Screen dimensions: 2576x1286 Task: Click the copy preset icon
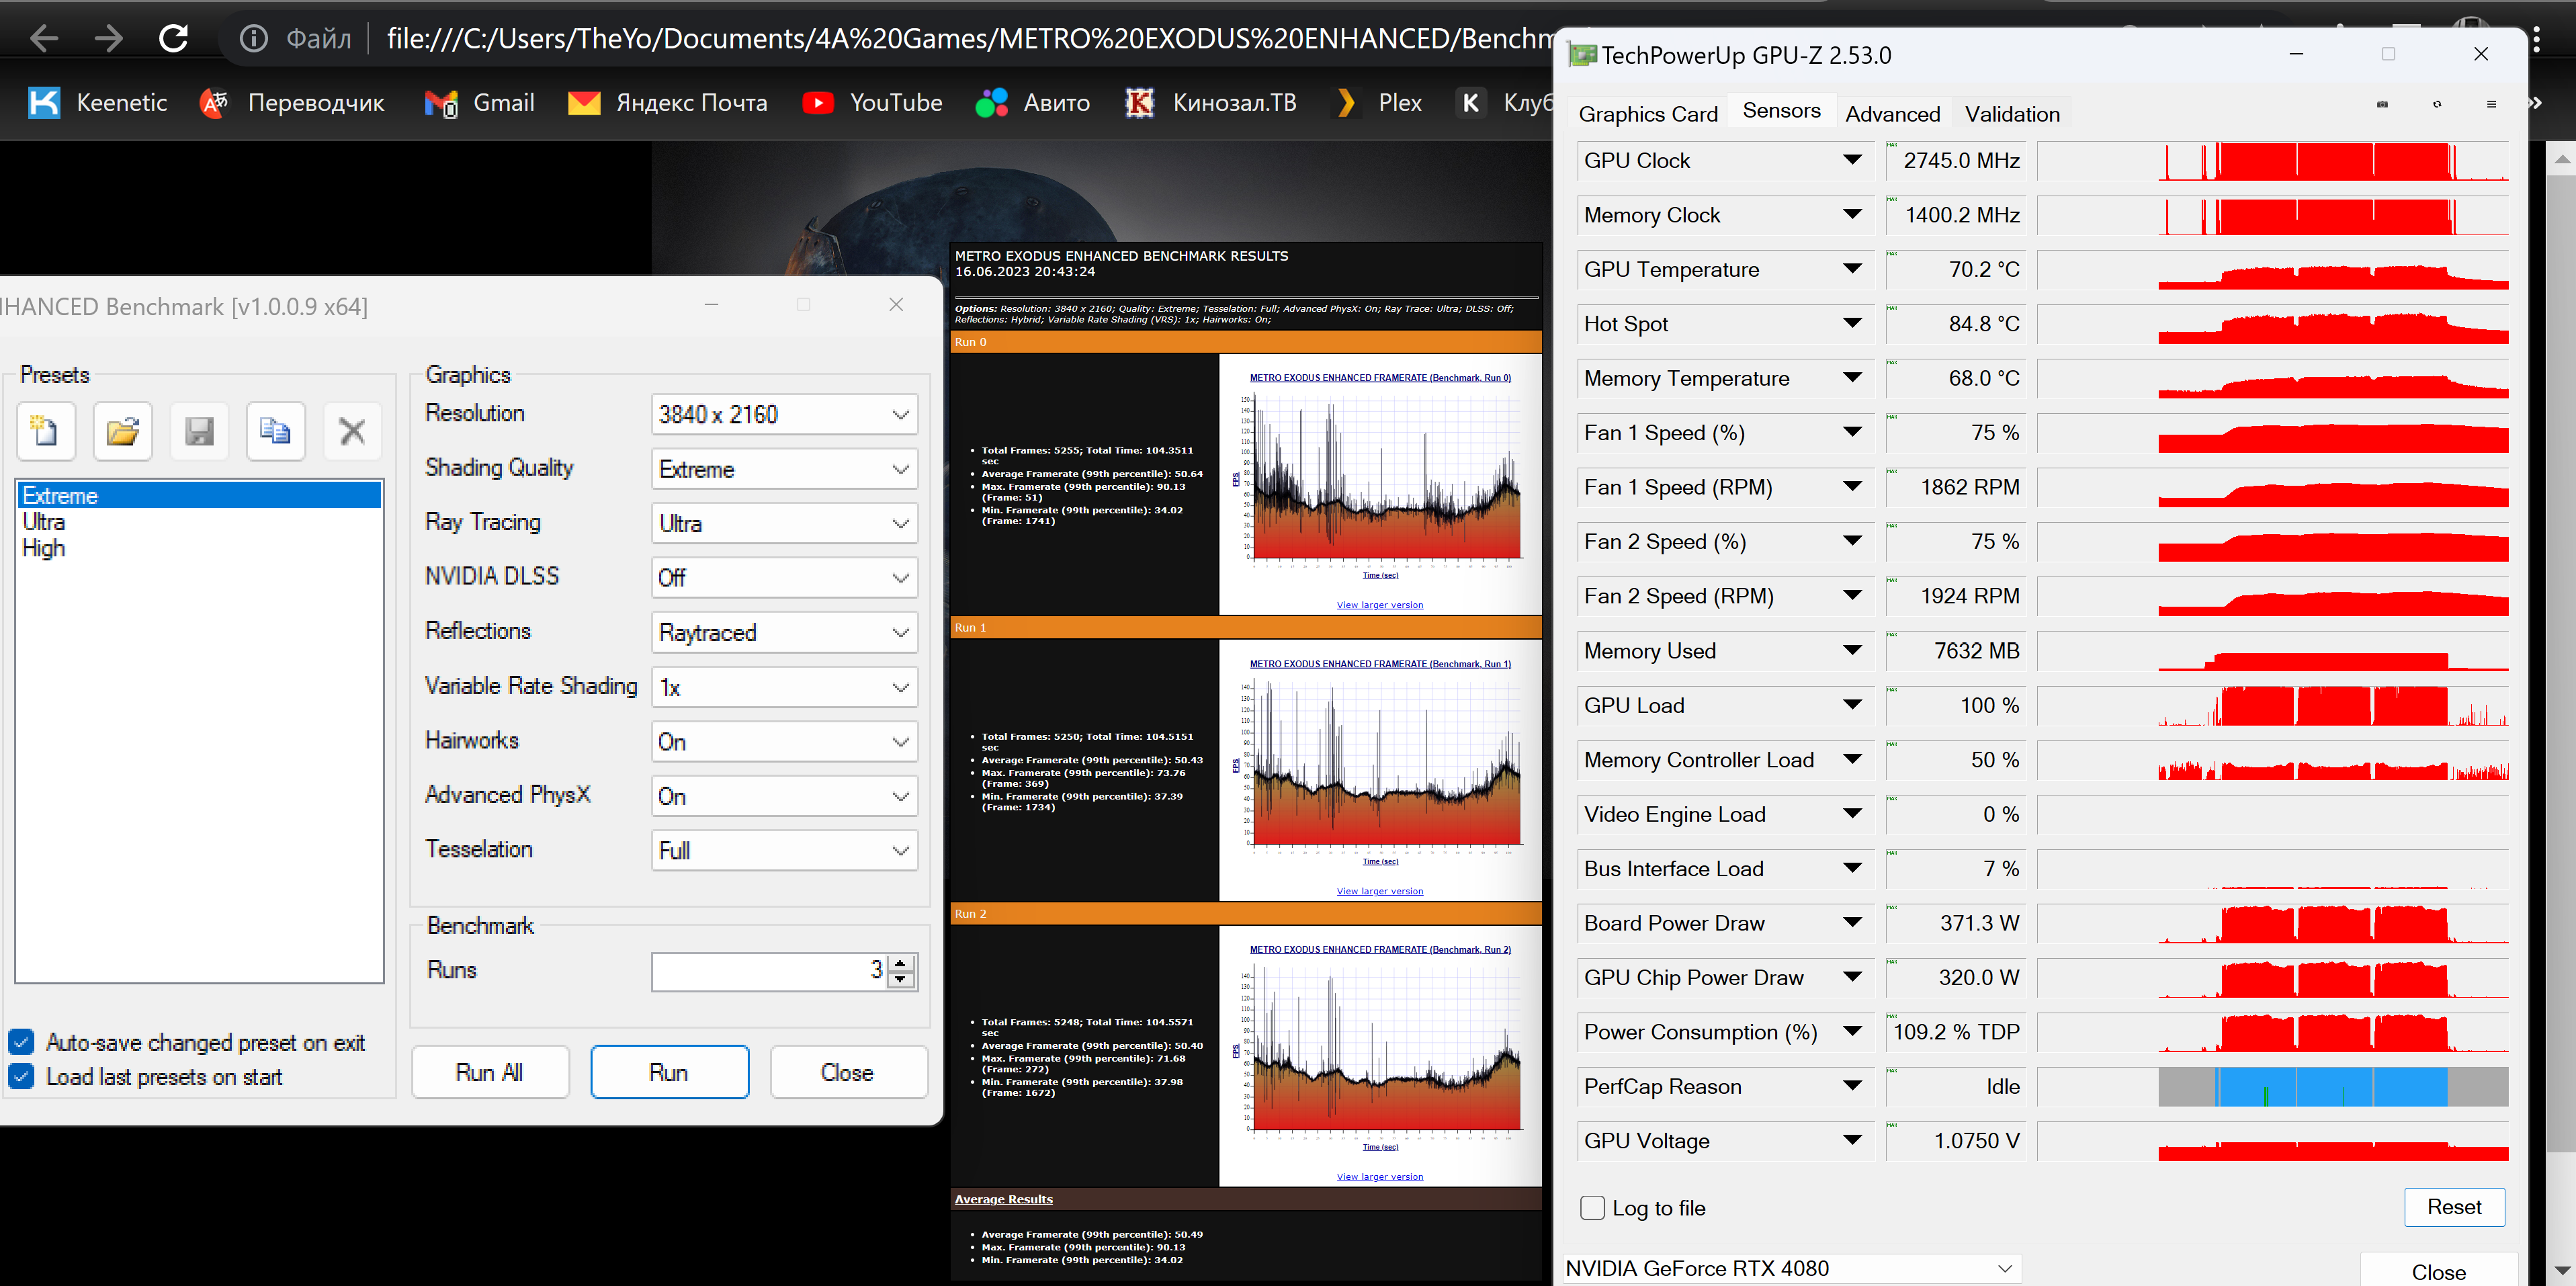(275, 431)
